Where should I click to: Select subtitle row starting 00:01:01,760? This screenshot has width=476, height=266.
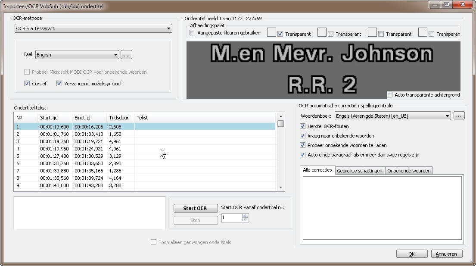(144, 134)
